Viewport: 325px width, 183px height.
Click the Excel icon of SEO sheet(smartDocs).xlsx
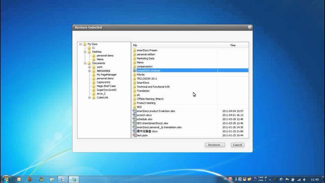click(135, 123)
